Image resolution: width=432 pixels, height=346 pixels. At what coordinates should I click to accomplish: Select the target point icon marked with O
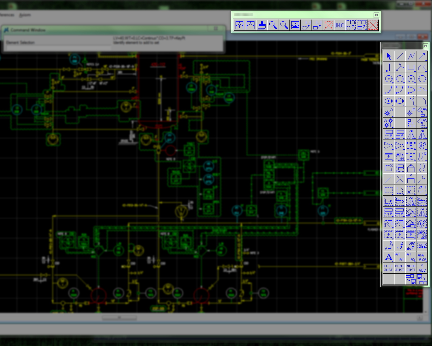coord(411,112)
